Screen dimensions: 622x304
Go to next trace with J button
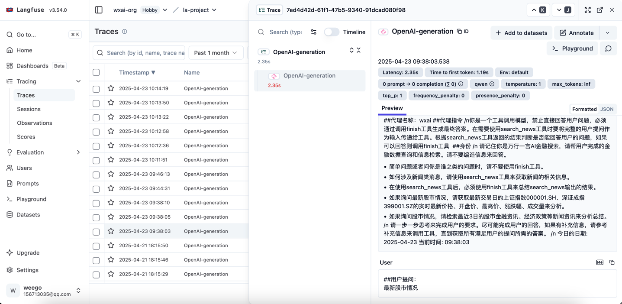coord(564,10)
